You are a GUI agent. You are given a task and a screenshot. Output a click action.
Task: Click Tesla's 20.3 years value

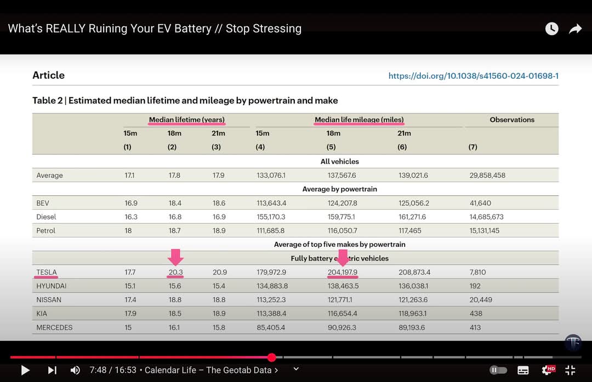point(175,272)
